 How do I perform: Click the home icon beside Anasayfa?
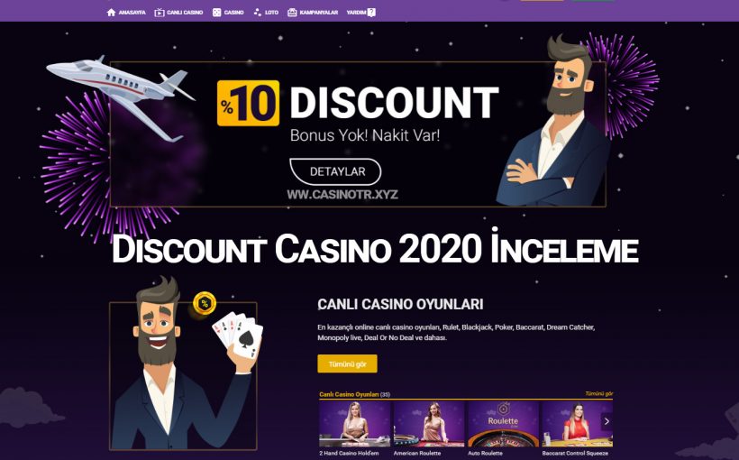(x=111, y=13)
